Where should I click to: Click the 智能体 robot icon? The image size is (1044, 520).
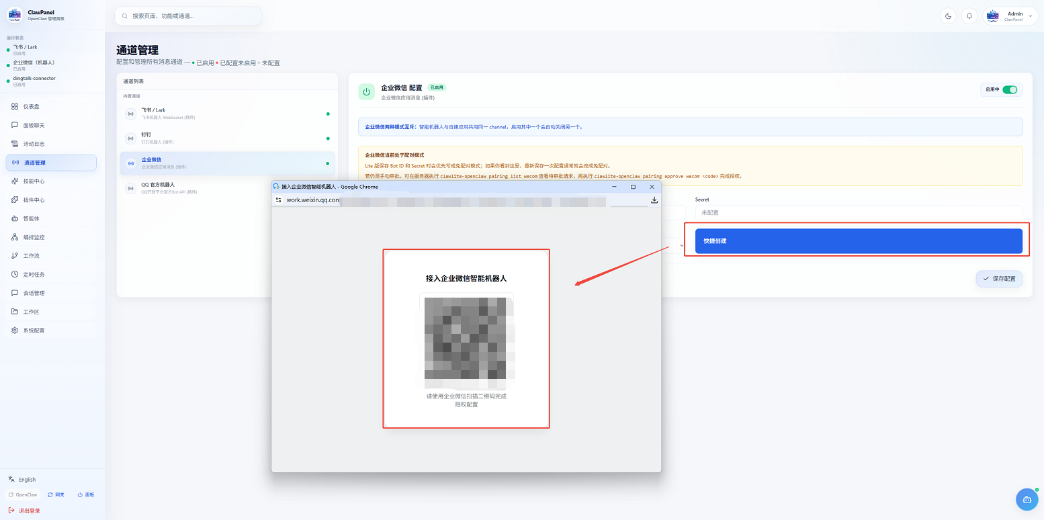click(15, 218)
